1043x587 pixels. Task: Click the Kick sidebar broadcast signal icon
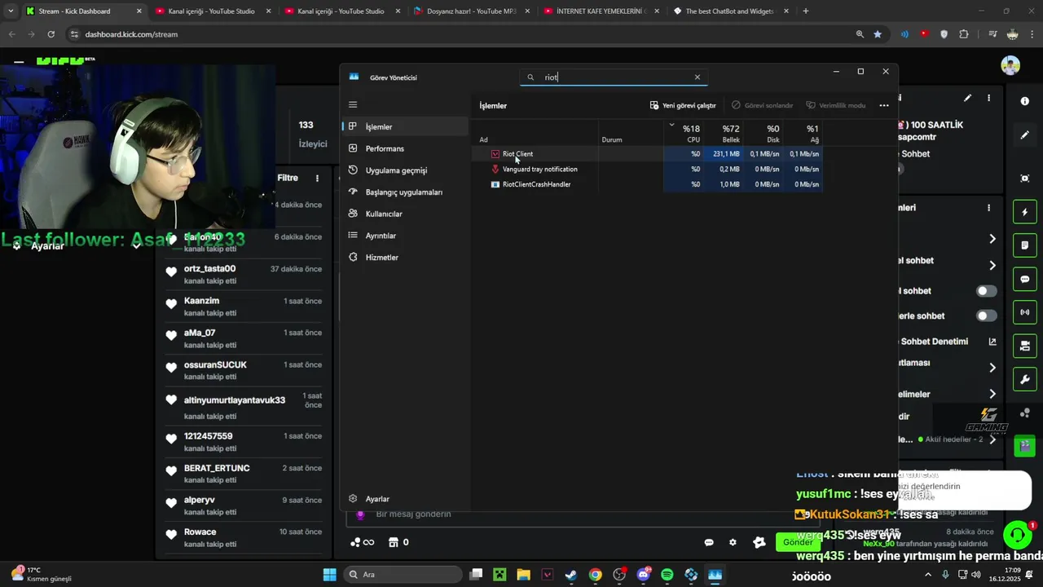click(1025, 312)
